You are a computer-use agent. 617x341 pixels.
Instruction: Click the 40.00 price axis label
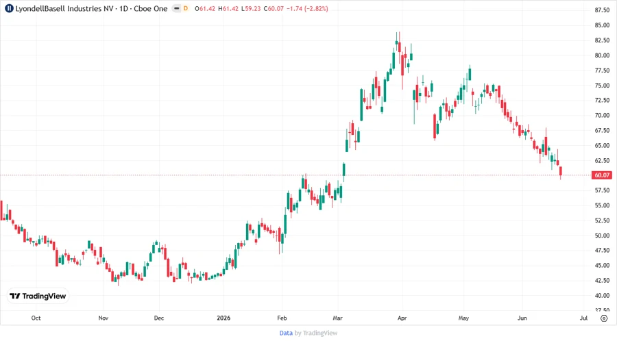tap(602, 296)
